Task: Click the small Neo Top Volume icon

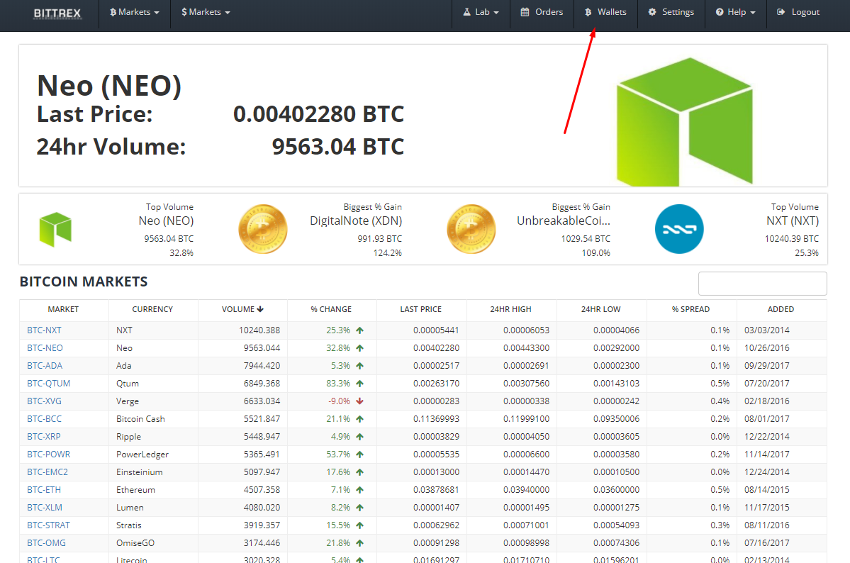Action: coord(55,230)
